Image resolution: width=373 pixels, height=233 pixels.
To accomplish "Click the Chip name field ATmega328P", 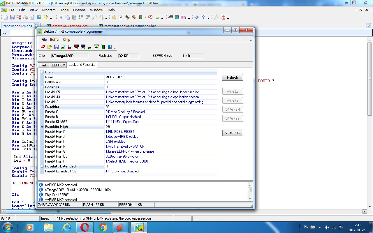I will (x=70, y=56).
